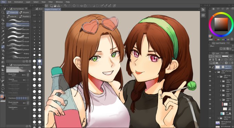Screen dimensions: 234x128
Task: Open the Filter menu
Action: click(x=51, y=2)
